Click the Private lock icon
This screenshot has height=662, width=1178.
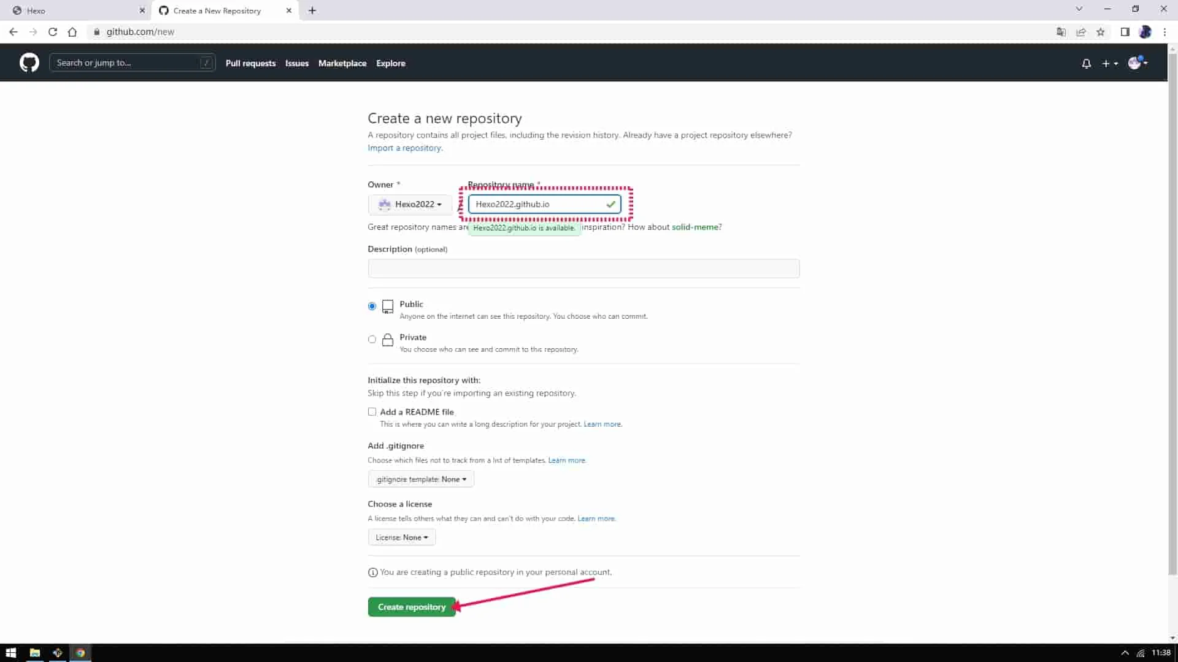point(388,340)
